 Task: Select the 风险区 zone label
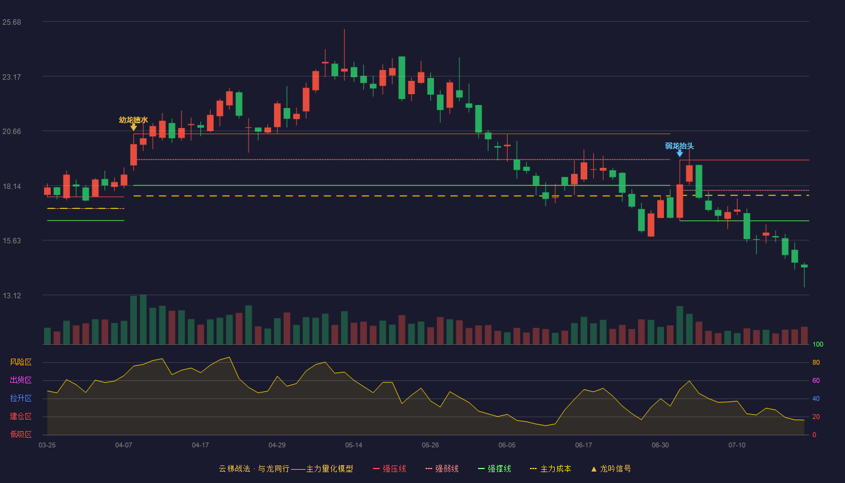[21, 362]
